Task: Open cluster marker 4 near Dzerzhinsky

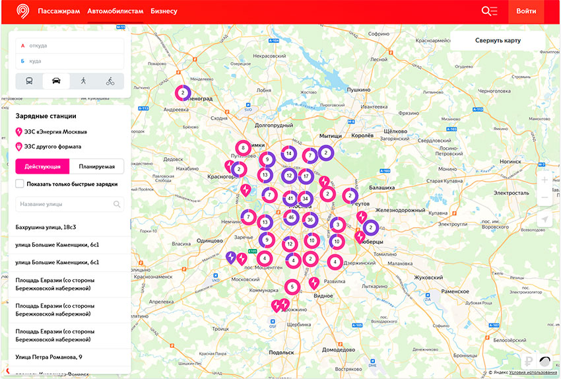Action: point(335,262)
